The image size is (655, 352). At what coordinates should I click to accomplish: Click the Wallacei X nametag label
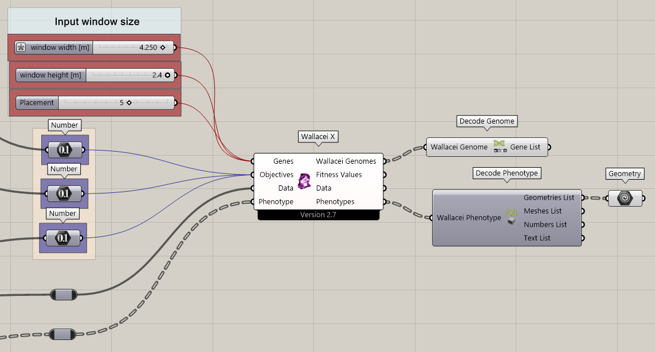coord(318,137)
